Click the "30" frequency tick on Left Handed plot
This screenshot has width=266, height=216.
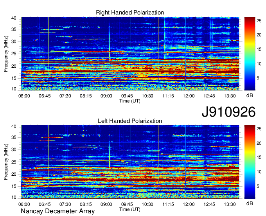(14, 149)
